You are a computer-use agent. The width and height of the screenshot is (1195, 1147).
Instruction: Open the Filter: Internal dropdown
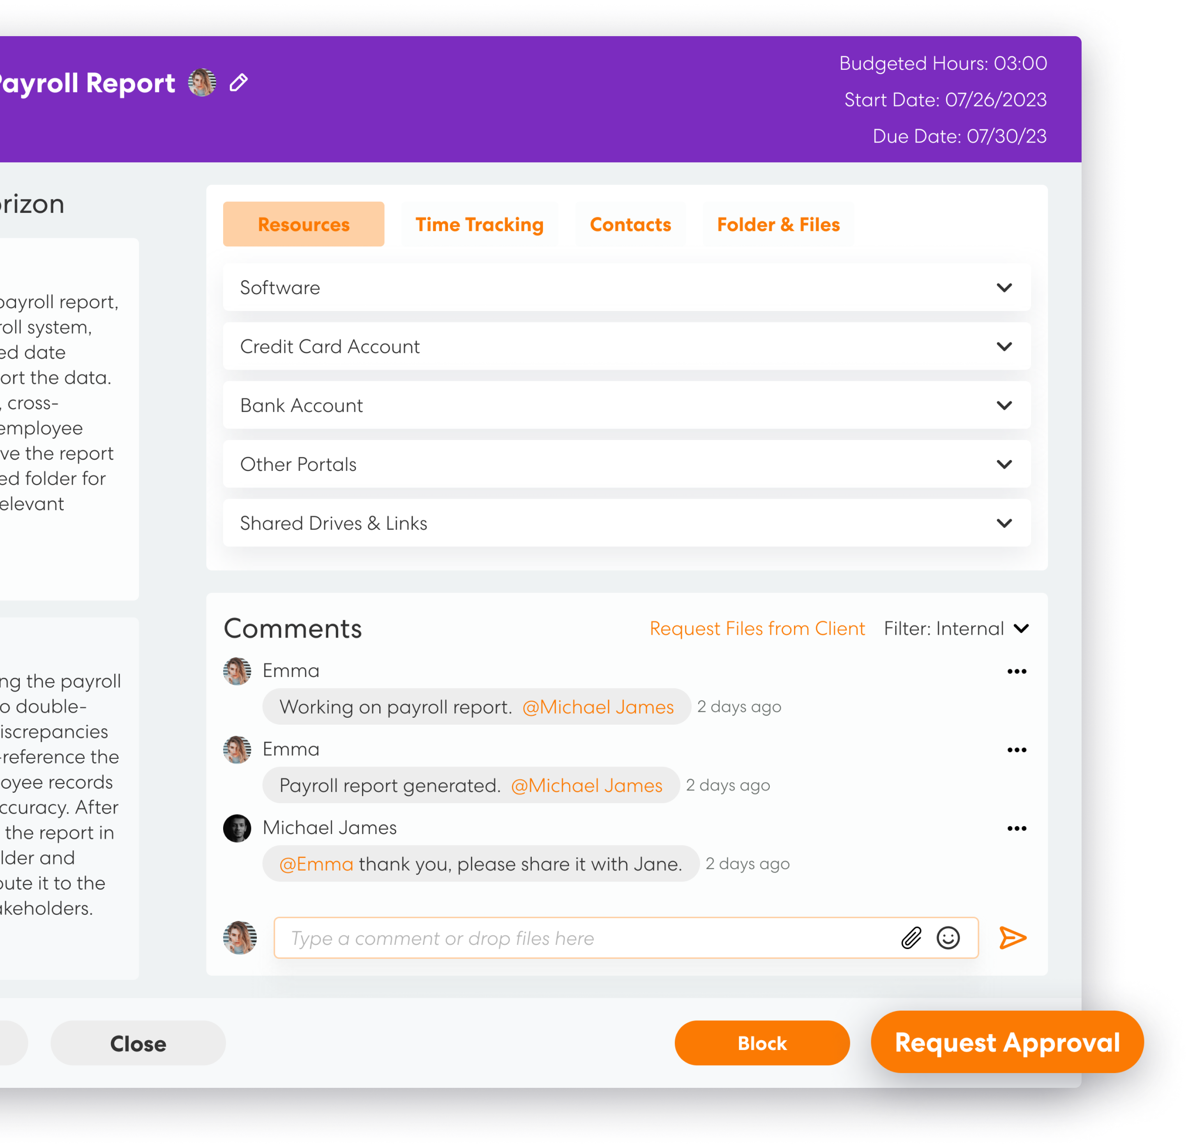[956, 629]
